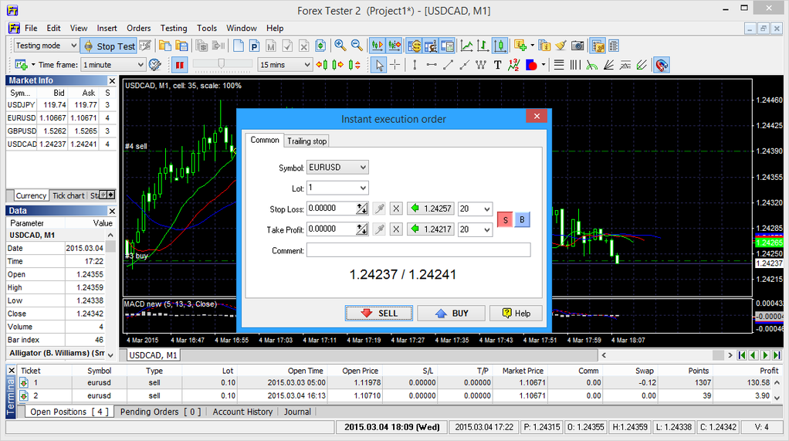
Task: Open the File menu
Action: pyautogui.click(x=31, y=29)
